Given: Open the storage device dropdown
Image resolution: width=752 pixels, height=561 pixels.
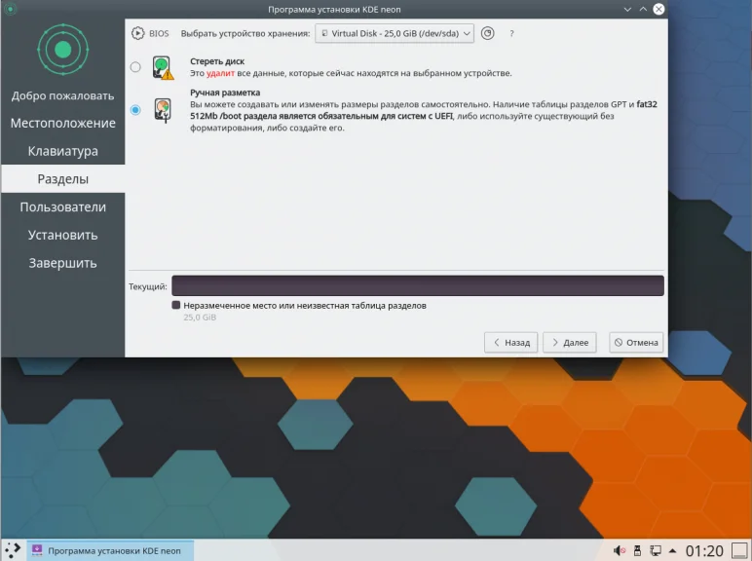Looking at the screenshot, I should pos(395,33).
